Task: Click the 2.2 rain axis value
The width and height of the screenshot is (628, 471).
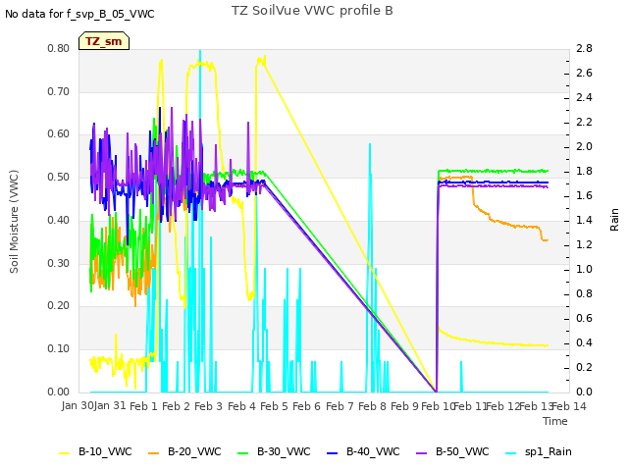Action: tap(585, 122)
